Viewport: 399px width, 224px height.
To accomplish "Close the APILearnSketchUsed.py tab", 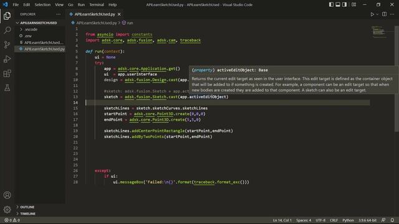I will 119,14.
